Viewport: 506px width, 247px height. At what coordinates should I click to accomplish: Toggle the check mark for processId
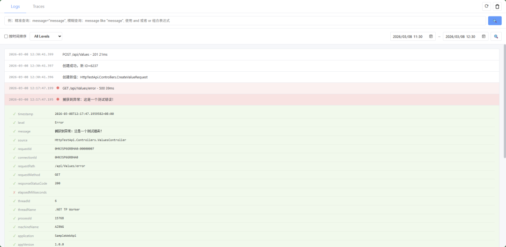pos(14,218)
